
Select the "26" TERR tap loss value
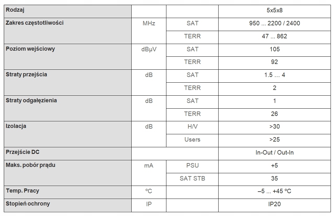[x=274, y=114]
